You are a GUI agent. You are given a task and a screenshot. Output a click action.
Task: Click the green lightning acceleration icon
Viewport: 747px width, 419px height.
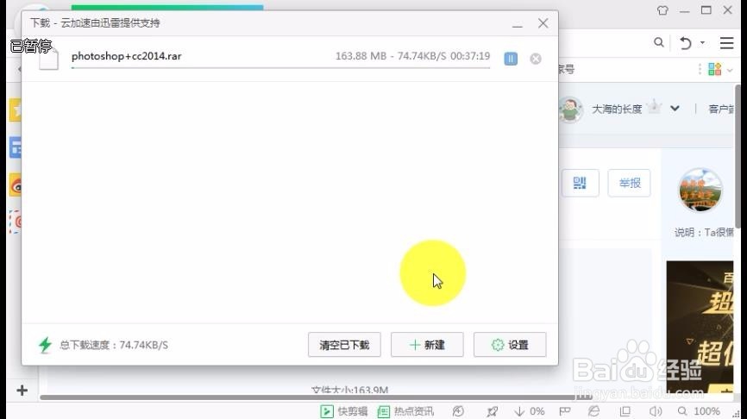[45, 345]
